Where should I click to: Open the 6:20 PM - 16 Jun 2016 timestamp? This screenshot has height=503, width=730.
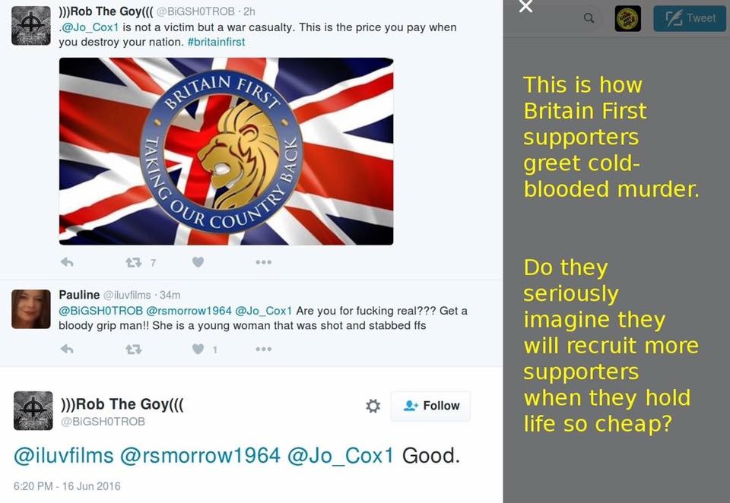pyautogui.click(x=67, y=486)
